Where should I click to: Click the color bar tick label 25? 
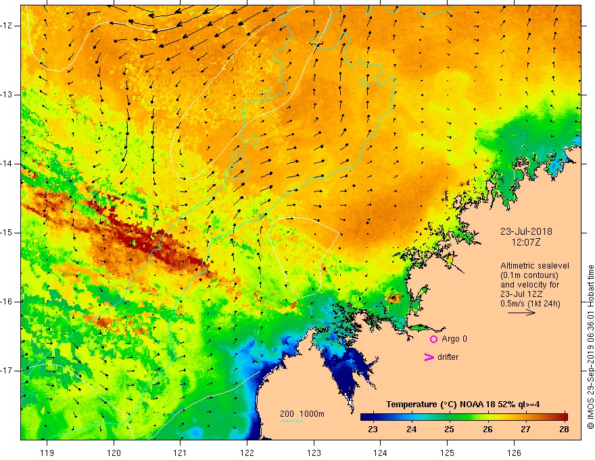point(449,430)
